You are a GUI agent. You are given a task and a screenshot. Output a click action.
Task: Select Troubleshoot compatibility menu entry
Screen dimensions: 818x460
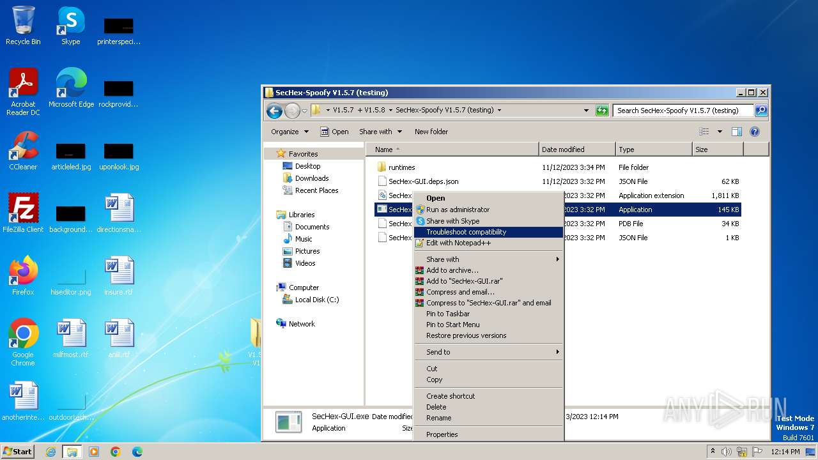click(488, 232)
